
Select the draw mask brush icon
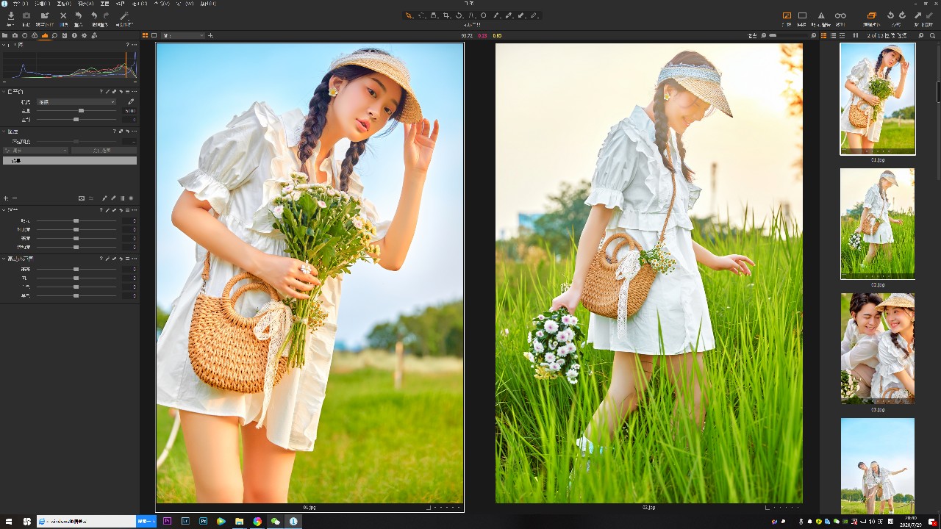[104, 198]
